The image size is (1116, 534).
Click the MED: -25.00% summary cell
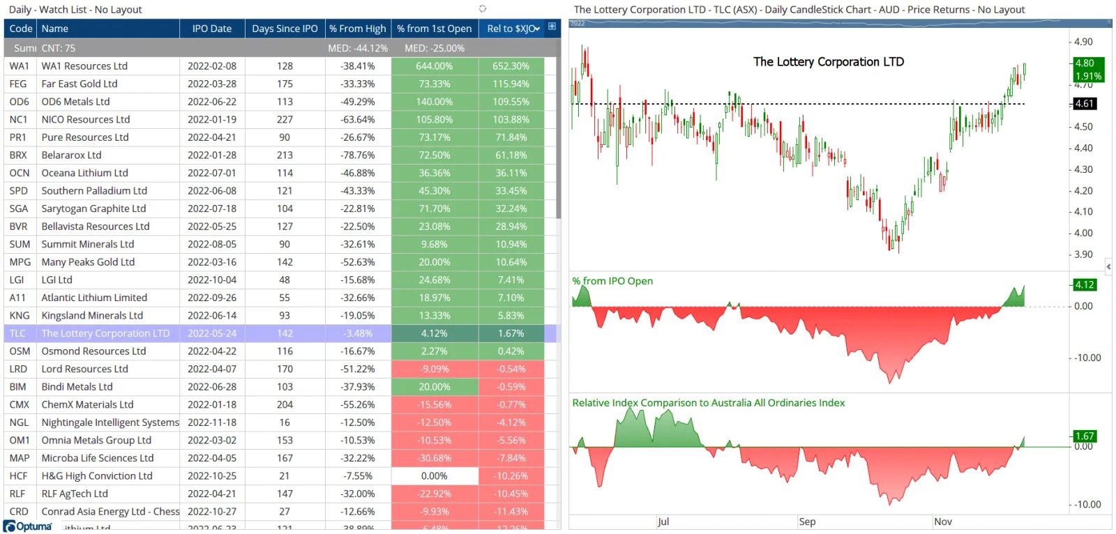(435, 48)
